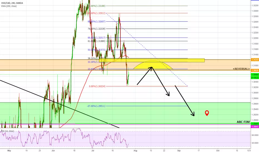259x152 pixels.
Task: Click the (1.33180) top Fibonacci label
Action: tap(98, 6)
